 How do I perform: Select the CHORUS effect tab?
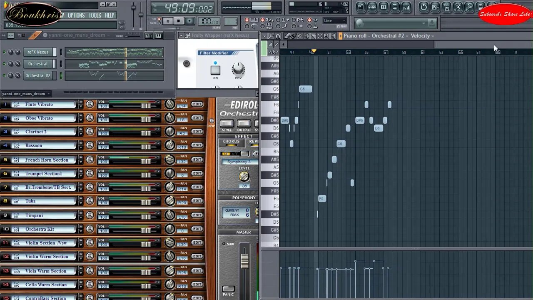(x=231, y=143)
